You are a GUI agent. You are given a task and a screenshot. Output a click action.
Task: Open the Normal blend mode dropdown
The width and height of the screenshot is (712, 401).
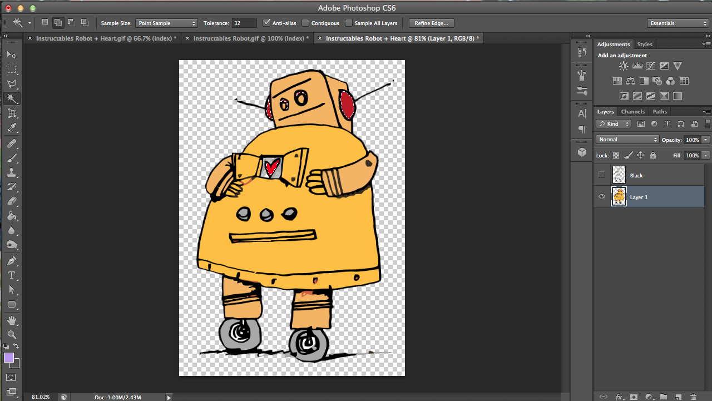[x=627, y=140]
